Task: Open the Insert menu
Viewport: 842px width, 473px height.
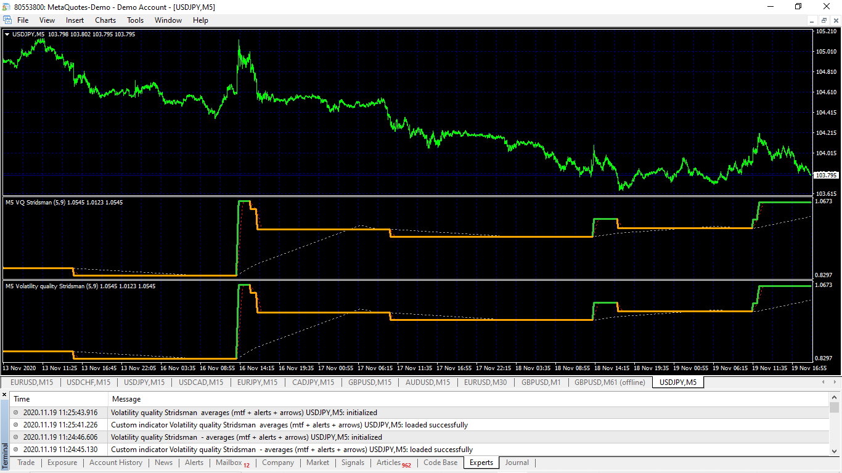Action: (x=75, y=20)
